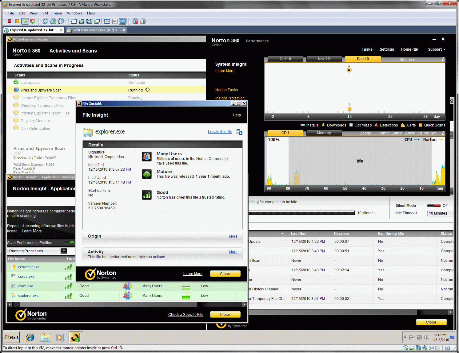Open the VM menu in VMware
The width and height of the screenshot is (459, 353).
(x=45, y=13)
